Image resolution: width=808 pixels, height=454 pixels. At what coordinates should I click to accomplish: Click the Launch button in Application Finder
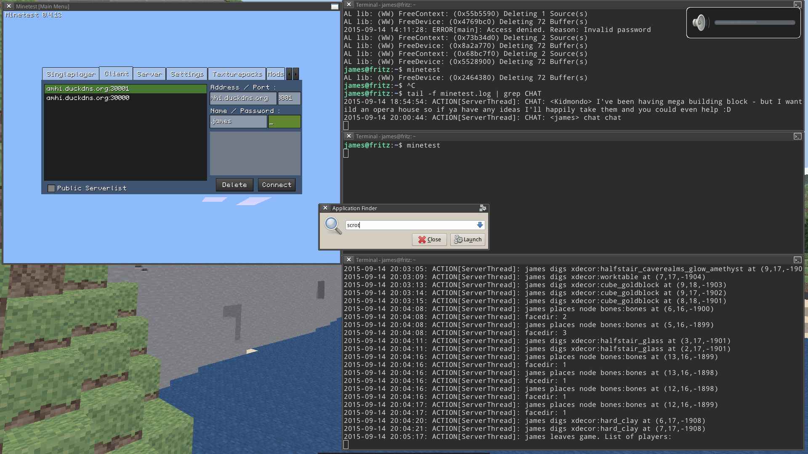tap(468, 240)
